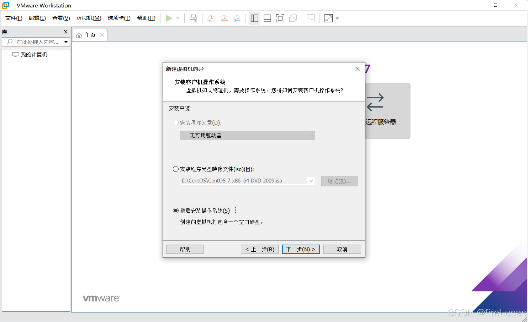Open the 编辑(E) menu
This screenshot has width=528, height=322.
(37, 18)
